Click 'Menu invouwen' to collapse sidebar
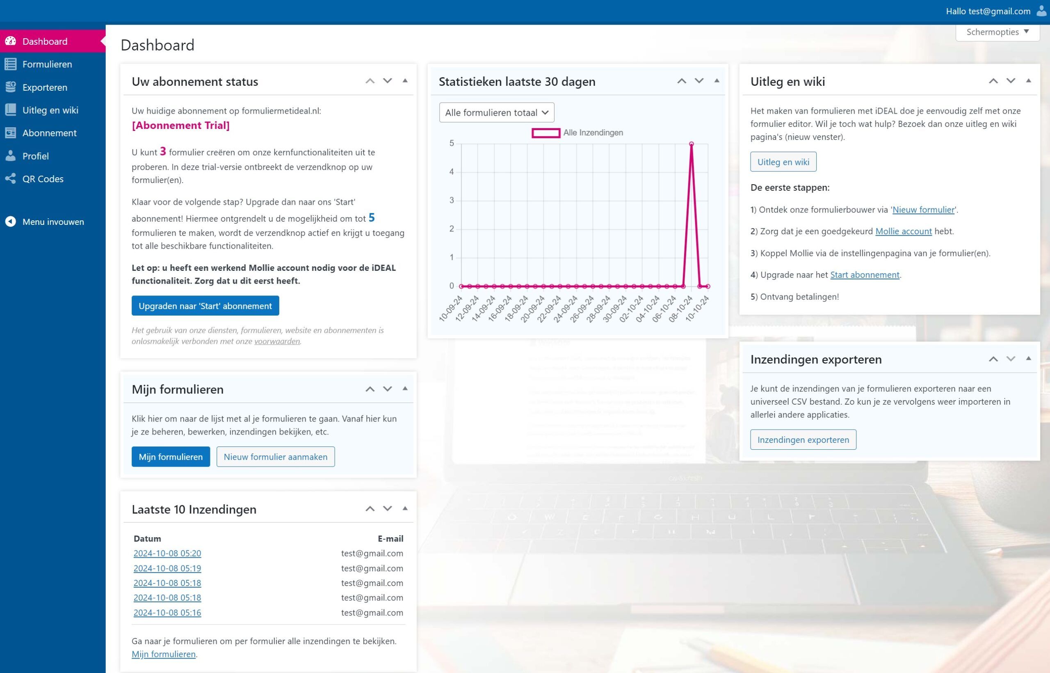 (52, 222)
